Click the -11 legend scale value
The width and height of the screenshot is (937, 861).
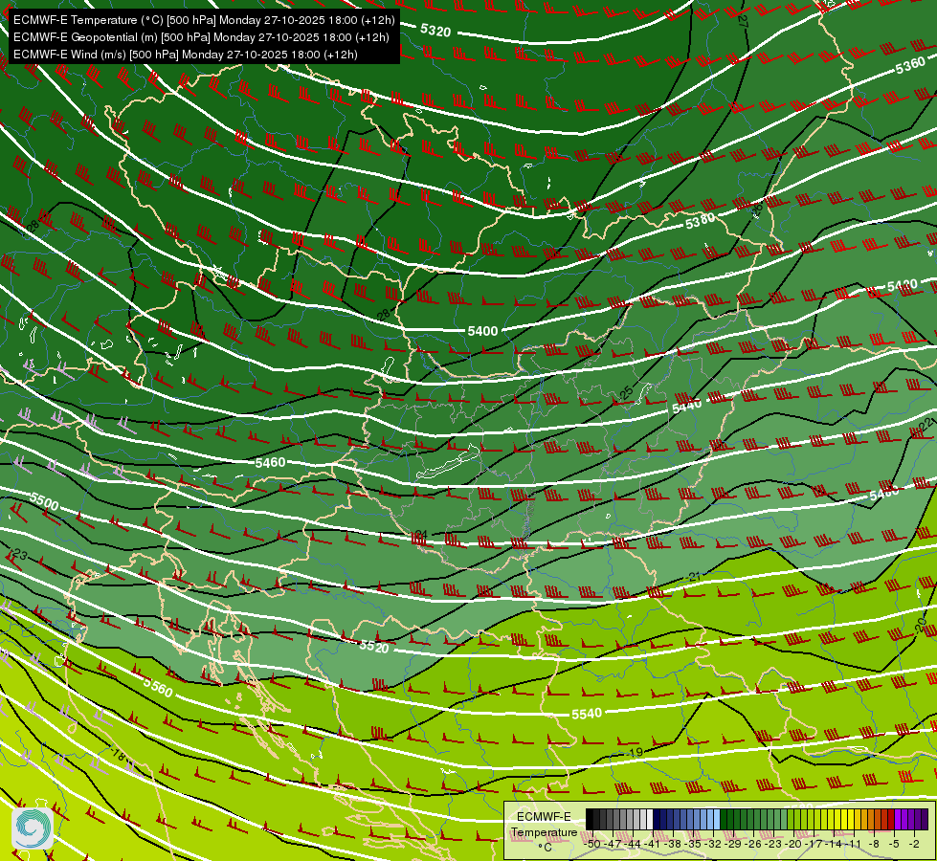[x=854, y=845]
